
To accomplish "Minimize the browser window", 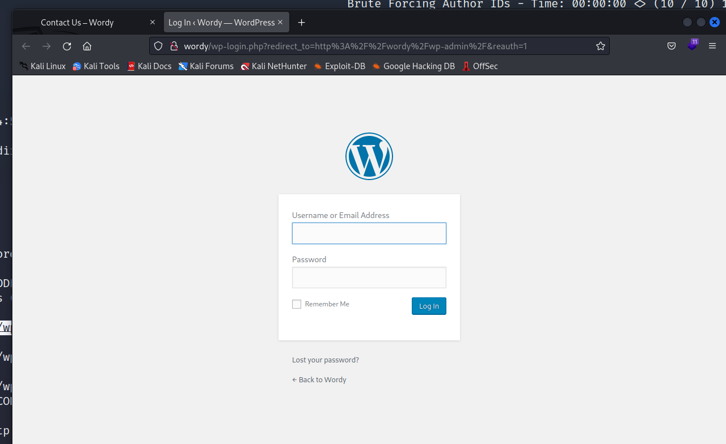I will (x=687, y=23).
